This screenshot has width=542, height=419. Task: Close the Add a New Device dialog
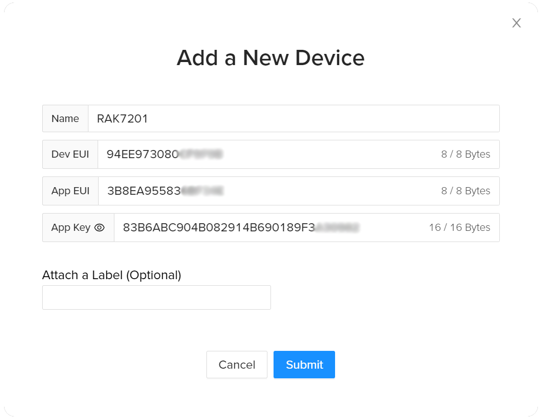point(517,23)
